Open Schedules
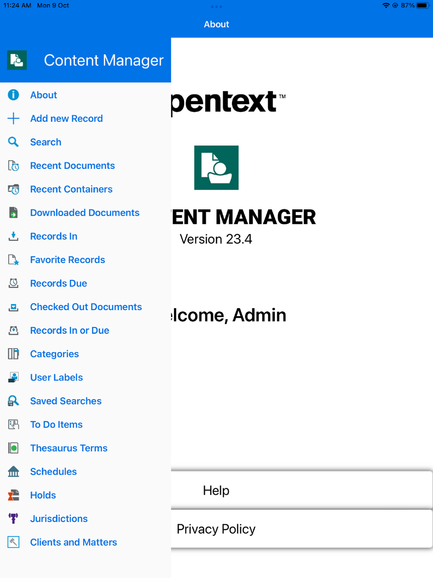Image resolution: width=433 pixels, height=578 pixels. click(x=53, y=471)
